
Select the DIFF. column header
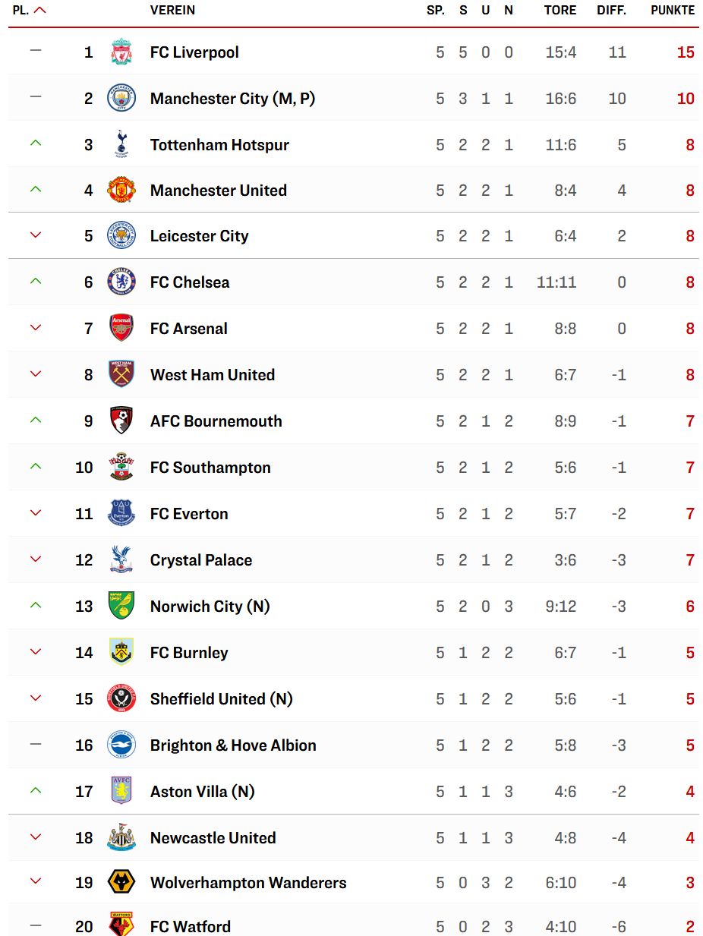coord(611,10)
